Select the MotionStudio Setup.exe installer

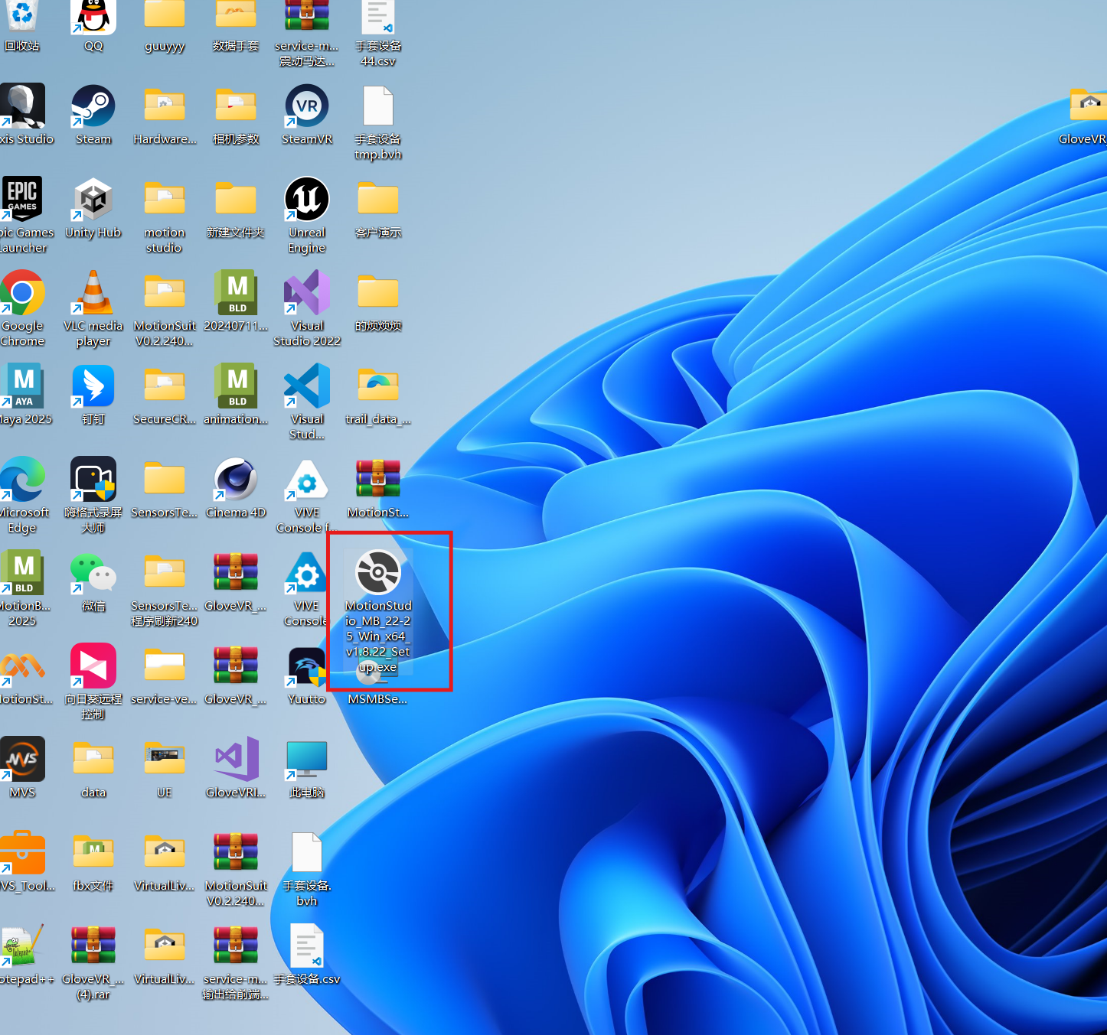(378, 573)
